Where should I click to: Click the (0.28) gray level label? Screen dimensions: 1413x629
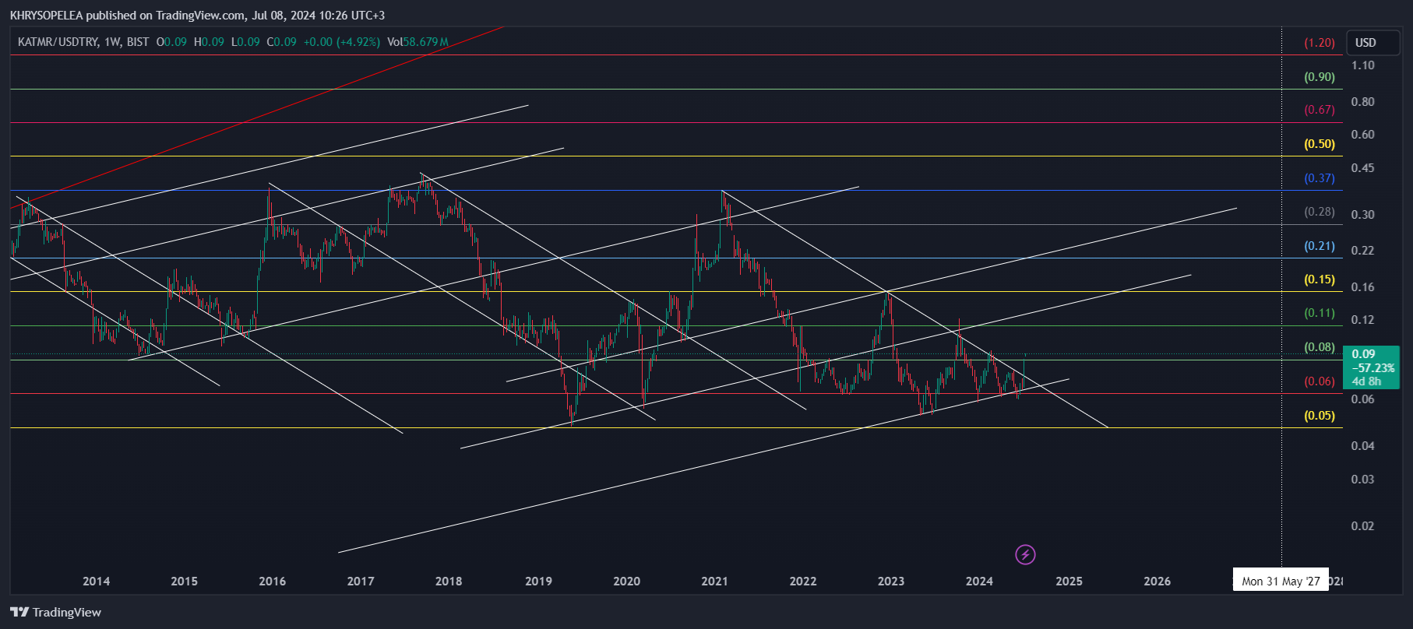coord(1320,212)
